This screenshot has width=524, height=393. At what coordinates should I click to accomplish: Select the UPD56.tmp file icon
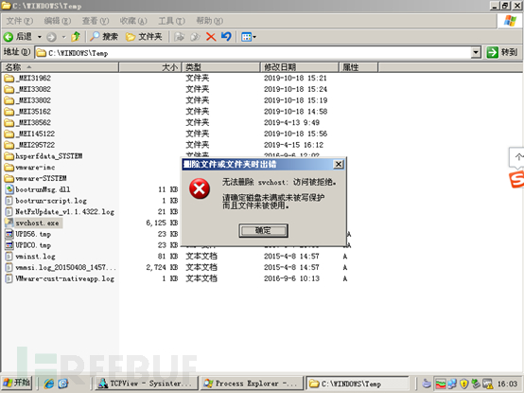pos(9,234)
